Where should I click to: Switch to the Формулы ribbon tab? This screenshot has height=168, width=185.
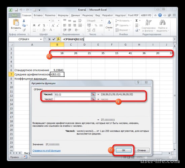[63, 15]
